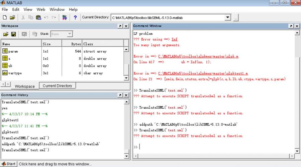Open the View menu
The width and height of the screenshot is (301, 167).
pyautogui.click(x=28, y=9)
